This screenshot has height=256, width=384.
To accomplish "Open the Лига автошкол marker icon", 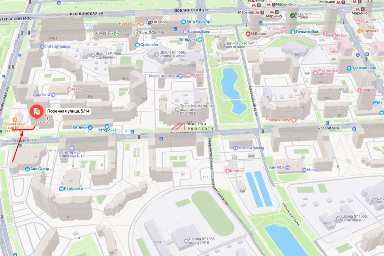I will tap(42, 46).
